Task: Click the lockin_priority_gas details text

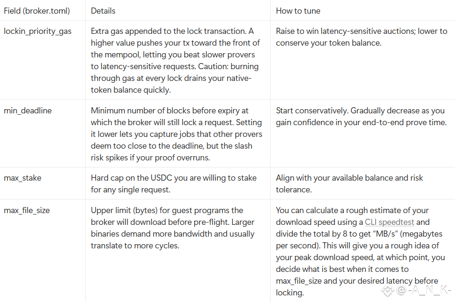Action: pos(176,60)
